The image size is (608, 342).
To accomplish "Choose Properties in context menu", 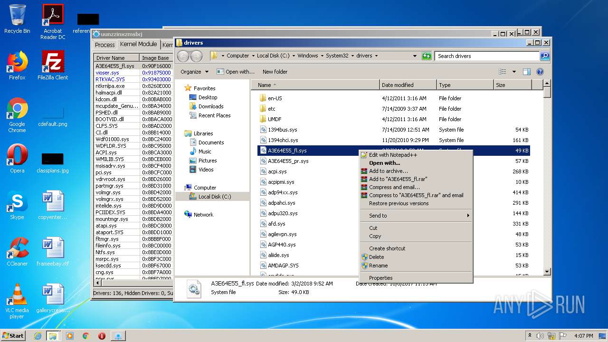I will pyautogui.click(x=416, y=278).
